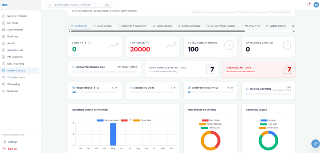Open the TS user avatar menu
The image size is (320, 153).
click(316, 5)
